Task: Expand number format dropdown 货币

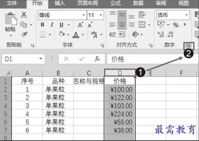Action: click(x=186, y=15)
